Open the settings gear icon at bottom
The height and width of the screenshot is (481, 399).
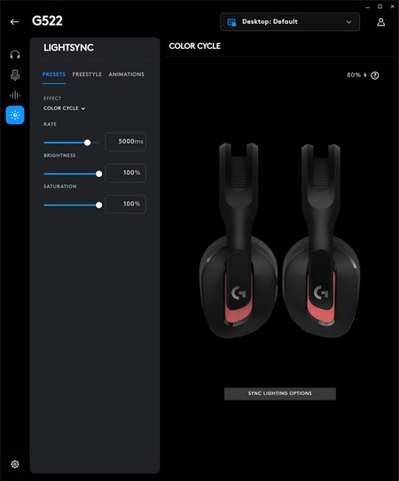(15, 464)
